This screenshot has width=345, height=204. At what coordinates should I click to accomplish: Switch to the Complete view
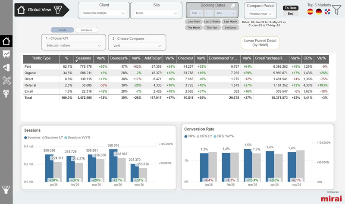click(x=86, y=30)
